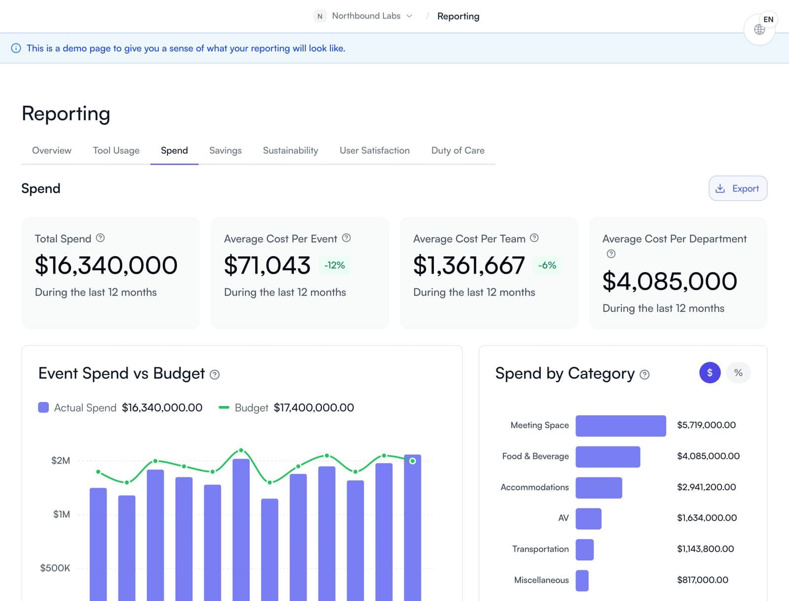This screenshot has width=789, height=601.
Task: Click help icon beside Average Cost Per Event
Action: 346,238
